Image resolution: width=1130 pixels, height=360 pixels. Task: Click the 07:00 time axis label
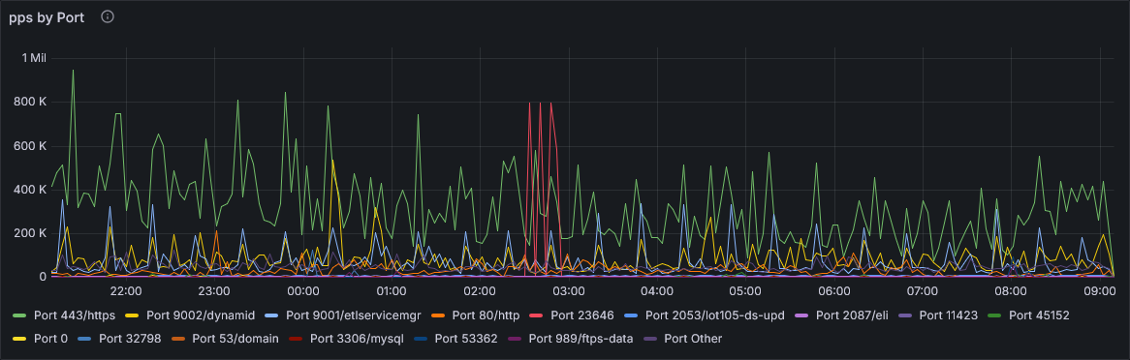[923, 291]
